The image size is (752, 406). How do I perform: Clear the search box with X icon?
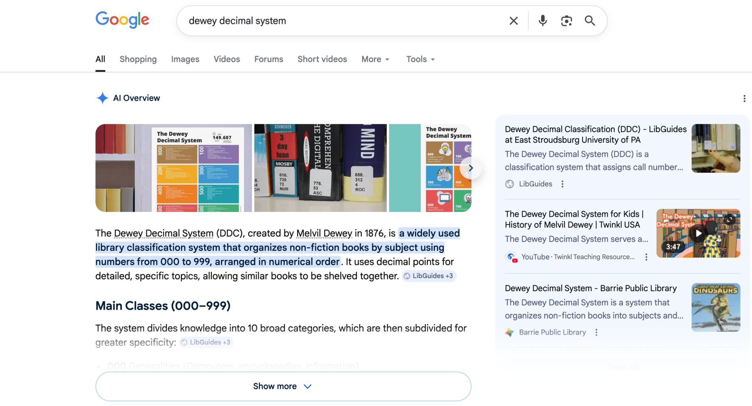click(x=514, y=21)
